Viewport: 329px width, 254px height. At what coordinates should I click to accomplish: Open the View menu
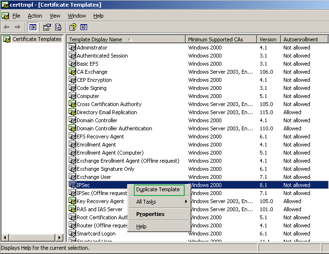(x=55, y=16)
